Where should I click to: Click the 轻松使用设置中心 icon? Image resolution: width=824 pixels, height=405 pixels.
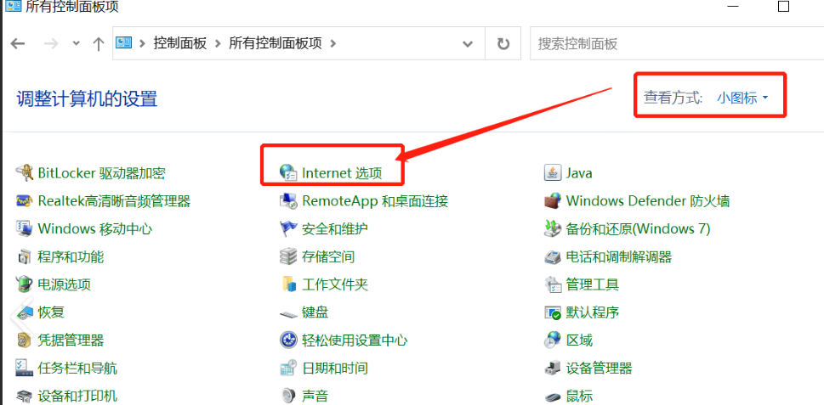(x=288, y=340)
